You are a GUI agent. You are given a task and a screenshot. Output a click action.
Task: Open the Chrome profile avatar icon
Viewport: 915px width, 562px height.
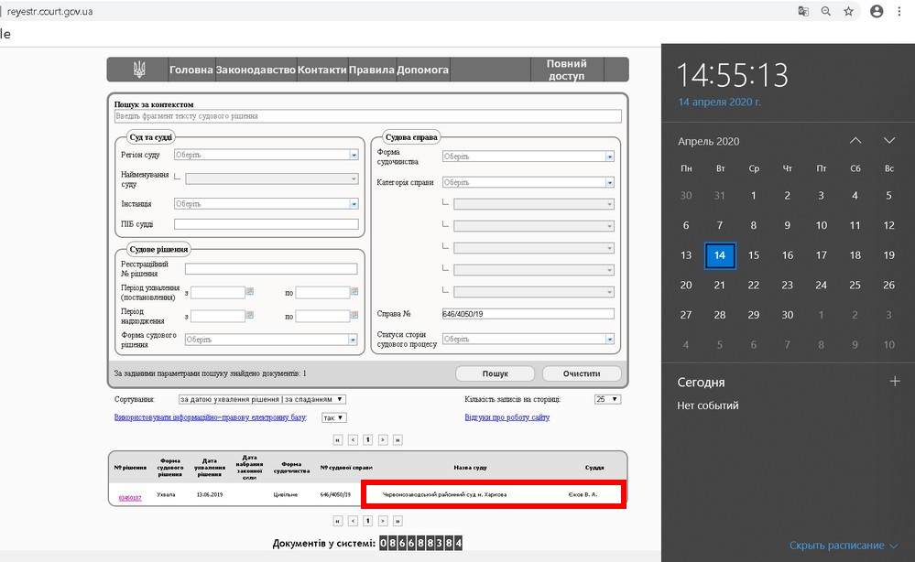pos(877,11)
